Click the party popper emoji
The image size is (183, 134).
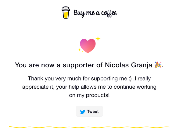point(158,65)
